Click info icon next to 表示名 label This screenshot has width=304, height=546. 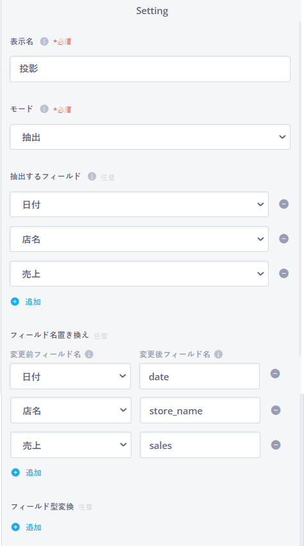point(44,42)
